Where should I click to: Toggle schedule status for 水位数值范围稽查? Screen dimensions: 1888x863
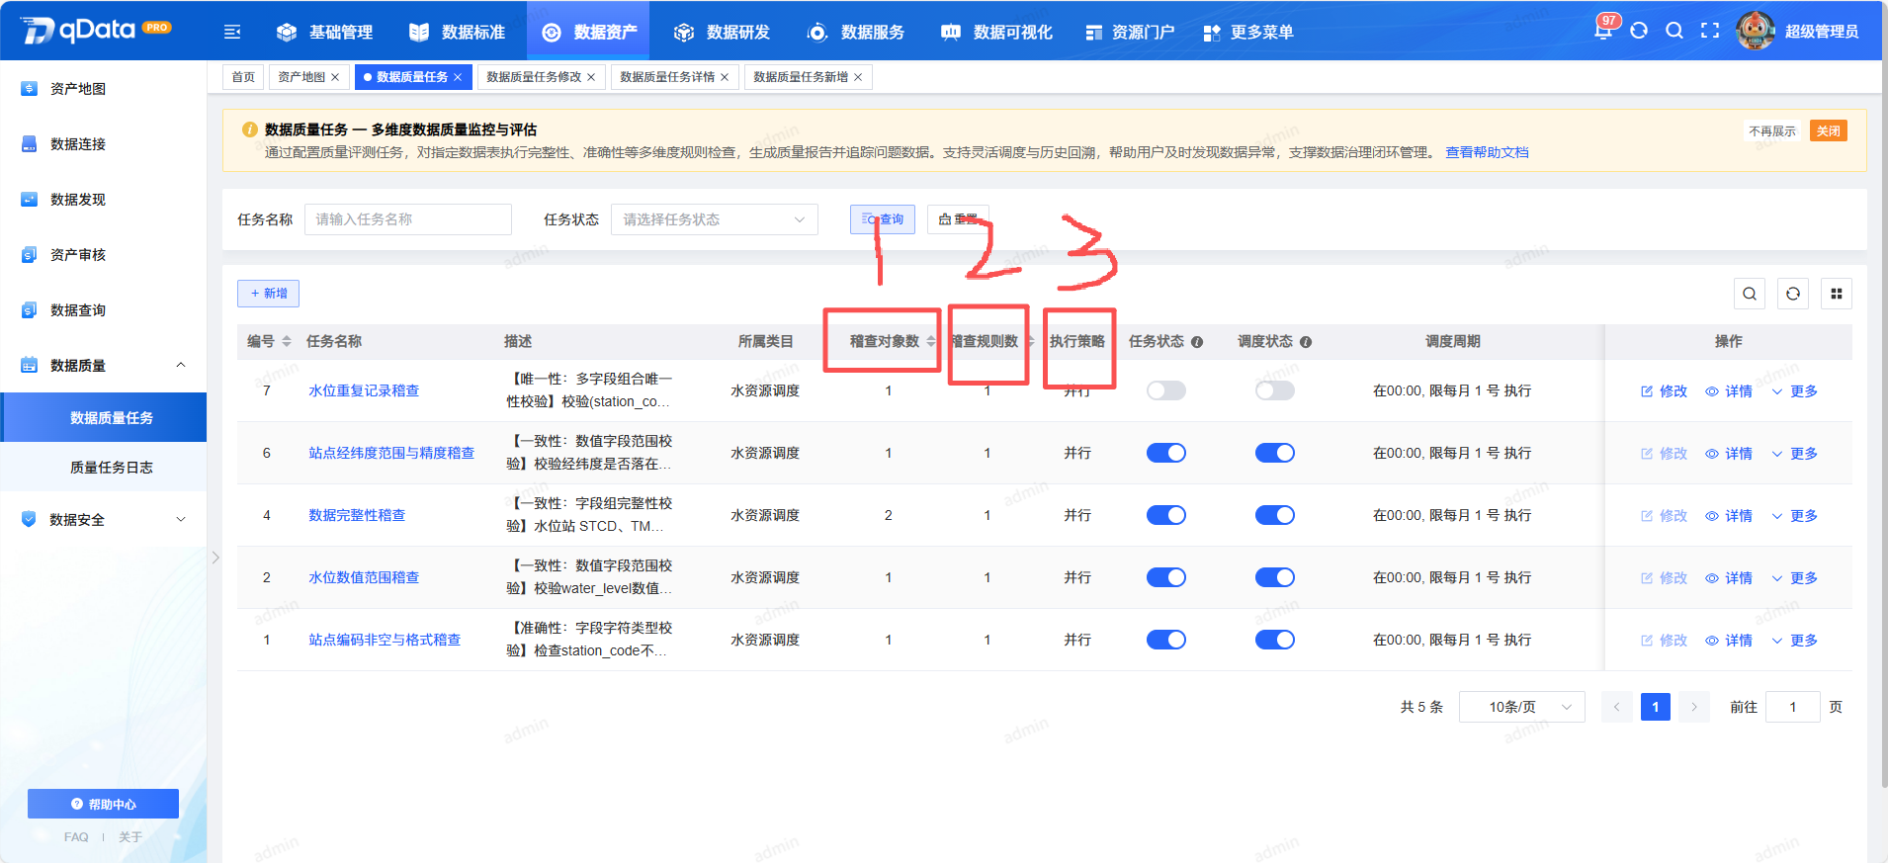[1275, 577]
